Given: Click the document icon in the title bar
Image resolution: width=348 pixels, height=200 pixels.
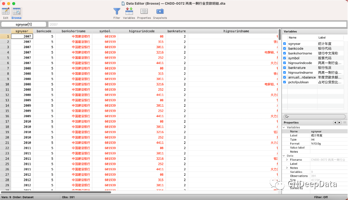Looking at the screenshot, I should pos(123,3).
